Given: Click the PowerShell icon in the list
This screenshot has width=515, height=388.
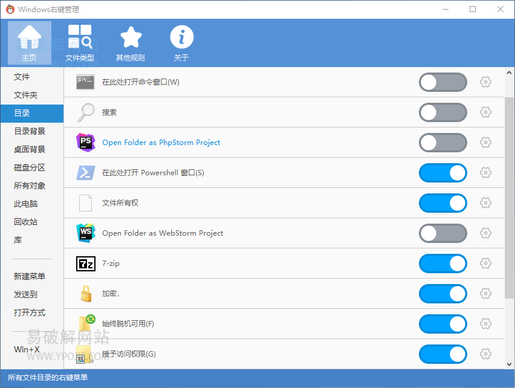Looking at the screenshot, I should 85,173.
